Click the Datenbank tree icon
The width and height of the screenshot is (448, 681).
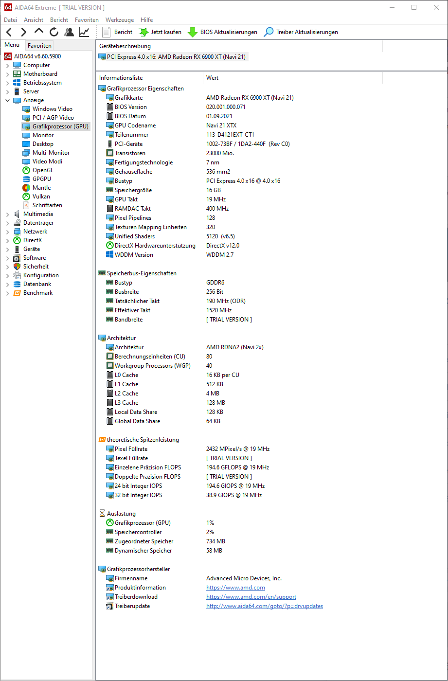pyautogui.click(x=17, y=284)
